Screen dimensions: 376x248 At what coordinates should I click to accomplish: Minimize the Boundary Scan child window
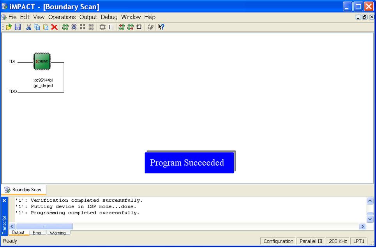(x=358, y=17)
